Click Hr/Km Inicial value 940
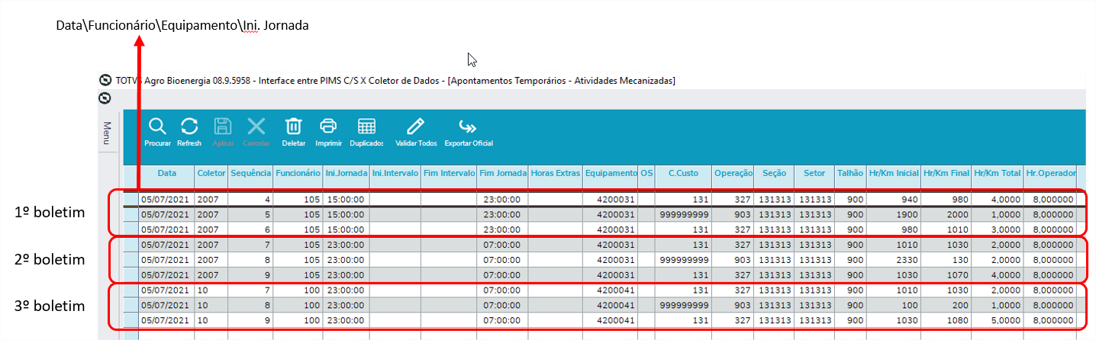The width and height of the screenshot is (1096, 340). tap(894, 200)
